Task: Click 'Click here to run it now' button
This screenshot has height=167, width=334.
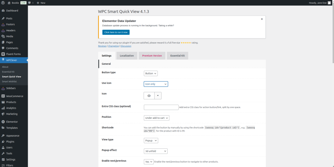Action: pos(116,32)
